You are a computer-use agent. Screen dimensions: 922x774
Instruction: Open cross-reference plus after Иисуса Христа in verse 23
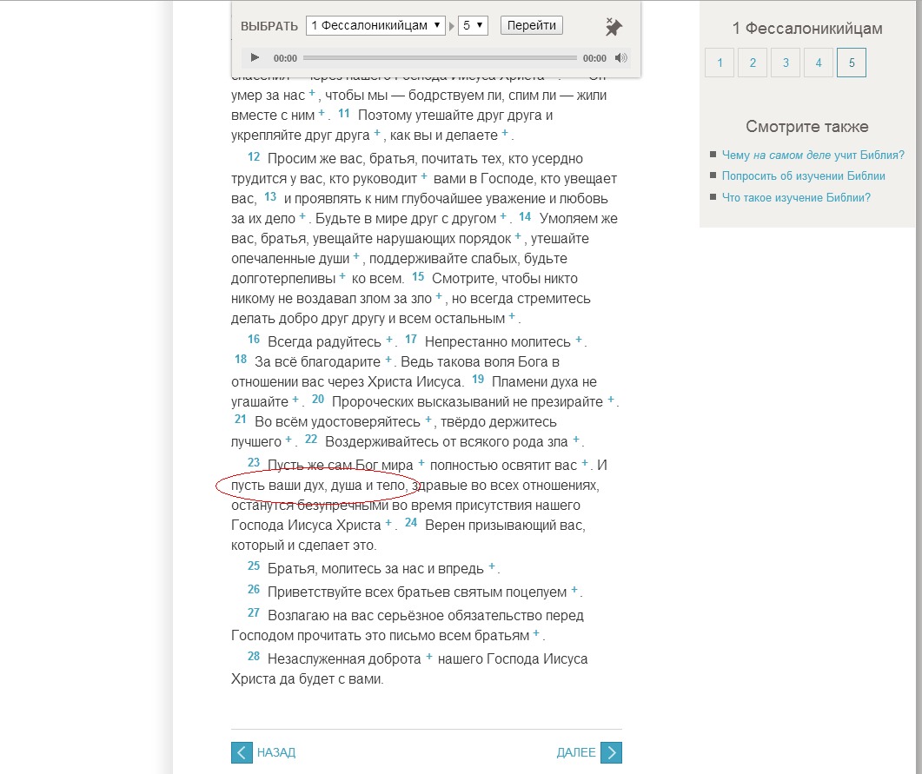(388, 522)
